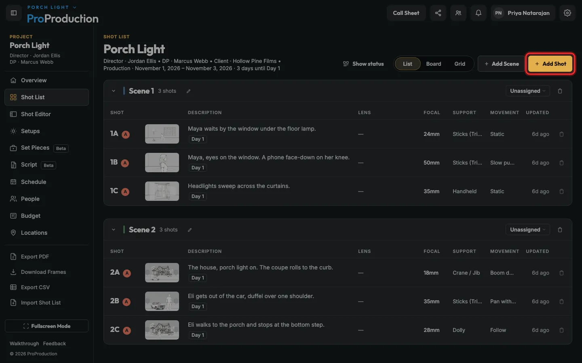This screenshot has height=363, width=582.
Task: Click the Call Sheet button
Action: click(406, 13)
